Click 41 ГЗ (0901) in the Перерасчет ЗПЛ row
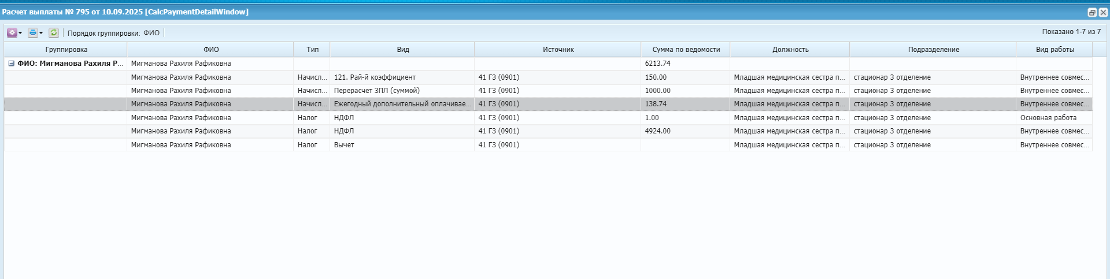Viewport: 1110px width, 279px height. (558, 91)
